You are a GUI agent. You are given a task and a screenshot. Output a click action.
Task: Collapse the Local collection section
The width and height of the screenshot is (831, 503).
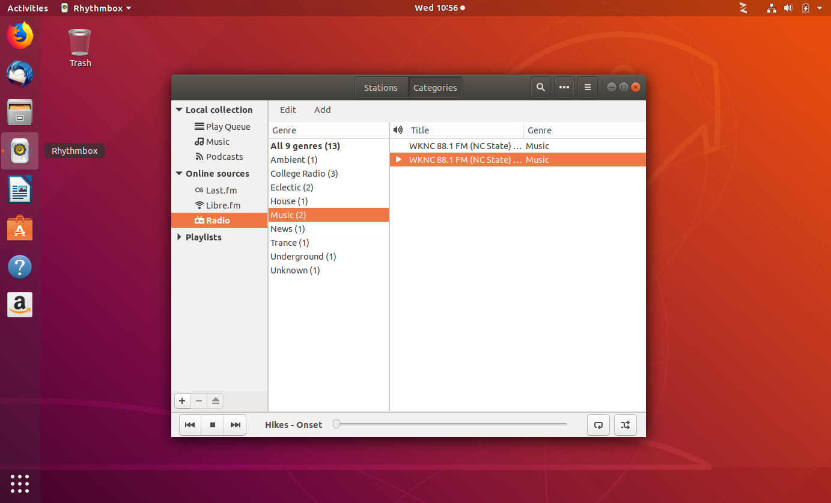pyautogui.click(x=178, y=109)
